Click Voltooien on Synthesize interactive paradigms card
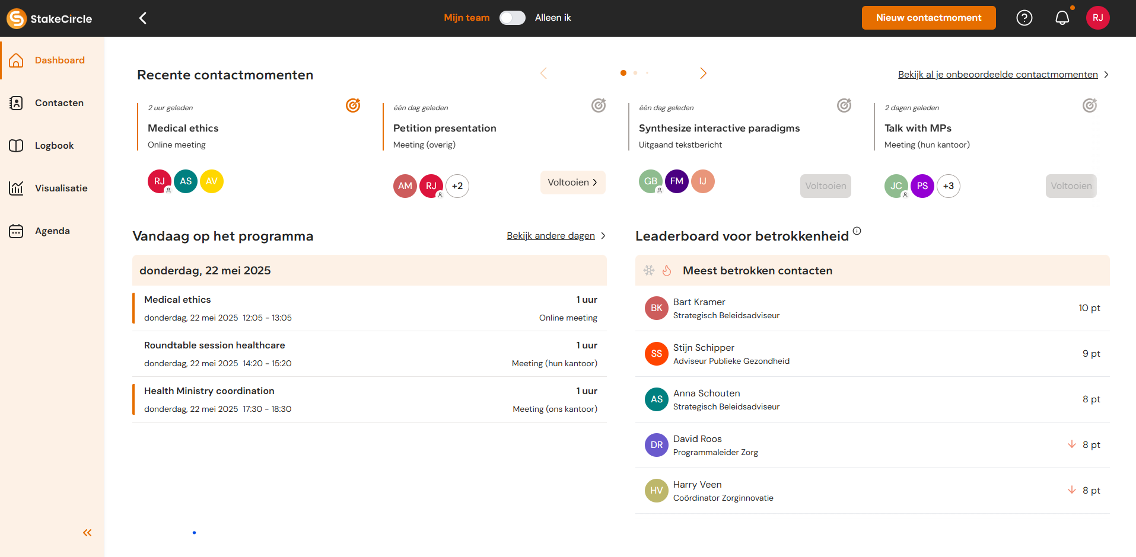 click(x=826, y=186)
